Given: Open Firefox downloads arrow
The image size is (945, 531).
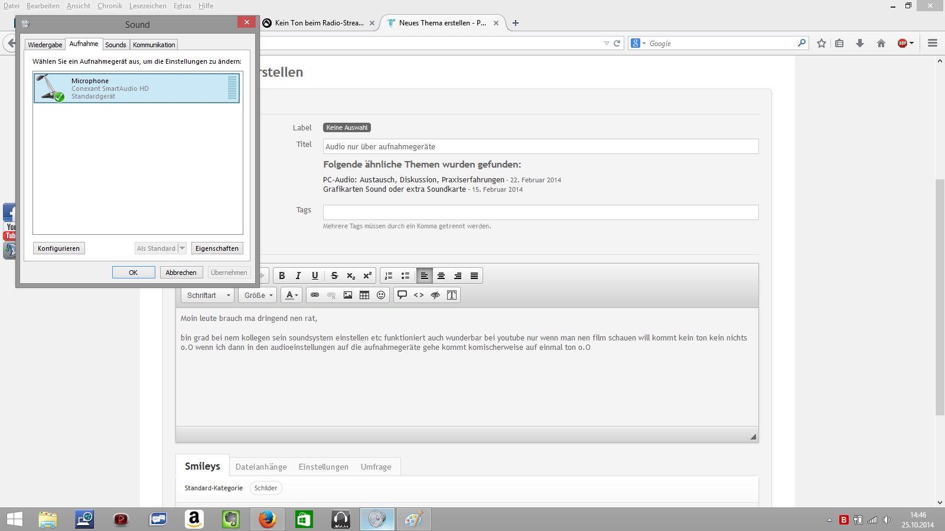Looking at the screenshot, I should tap(860, 43).
